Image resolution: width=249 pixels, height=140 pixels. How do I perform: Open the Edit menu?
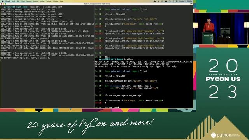18,1
